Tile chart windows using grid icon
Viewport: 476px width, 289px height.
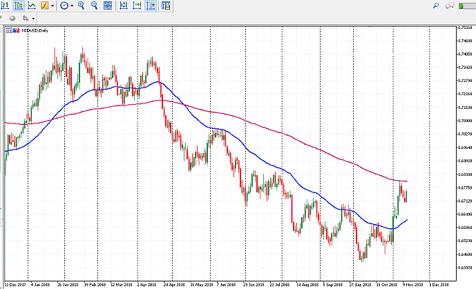pyautogui.click(x=107, y=6)
